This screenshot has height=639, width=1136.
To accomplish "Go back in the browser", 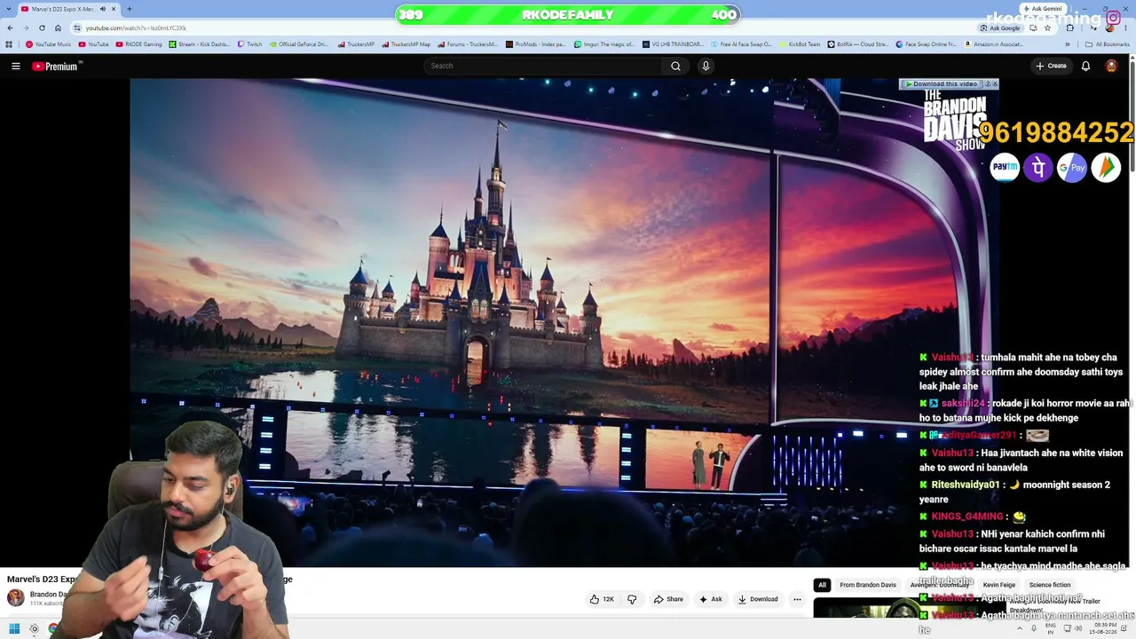I will (x=10, y=28).
